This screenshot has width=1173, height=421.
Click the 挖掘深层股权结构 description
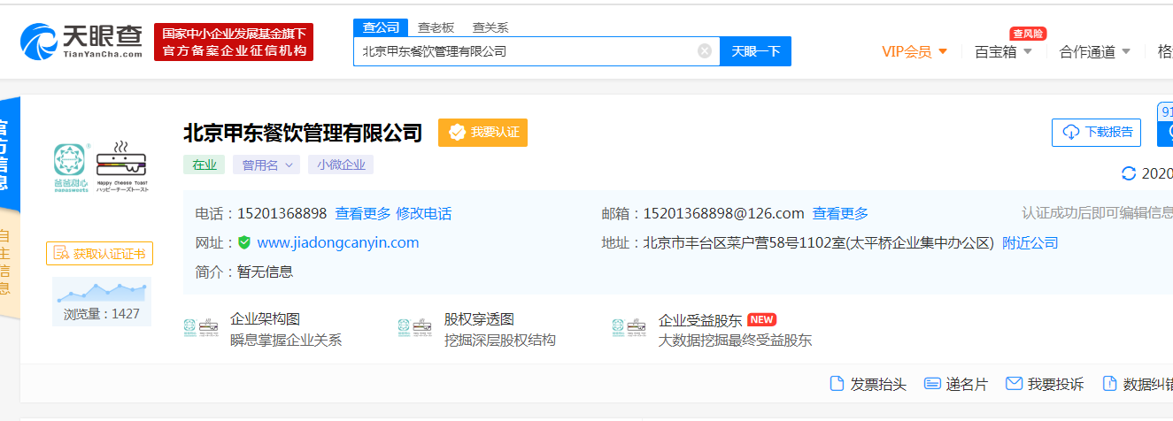coord(500,341)
